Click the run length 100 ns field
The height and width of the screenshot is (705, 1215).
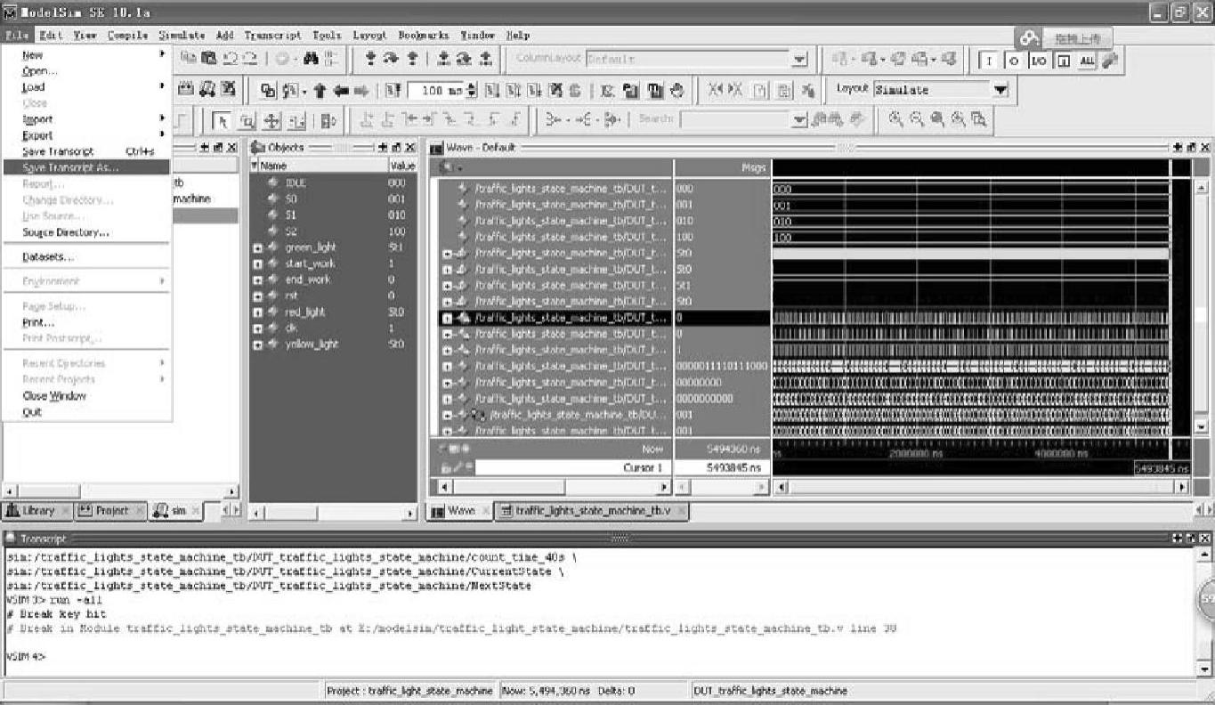[x=436, y=91]
